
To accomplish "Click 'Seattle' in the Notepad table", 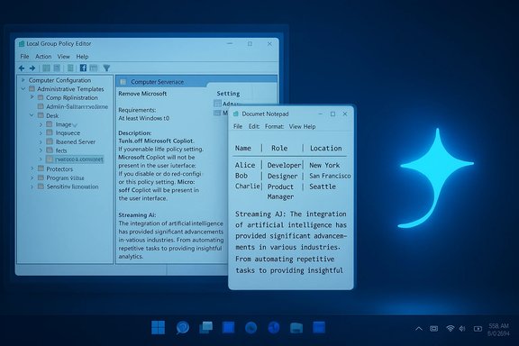I will pos(323,187).
